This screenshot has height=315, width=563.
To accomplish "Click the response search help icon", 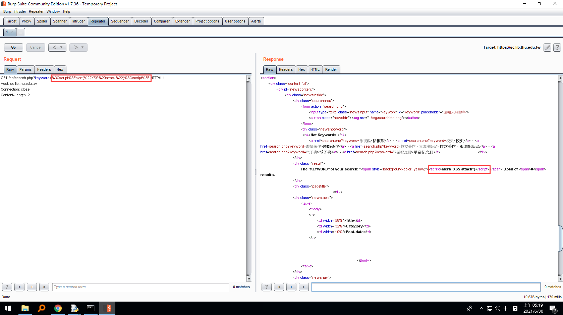I will click(267, 287).
